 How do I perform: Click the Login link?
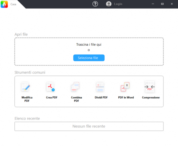click(118, 4)
